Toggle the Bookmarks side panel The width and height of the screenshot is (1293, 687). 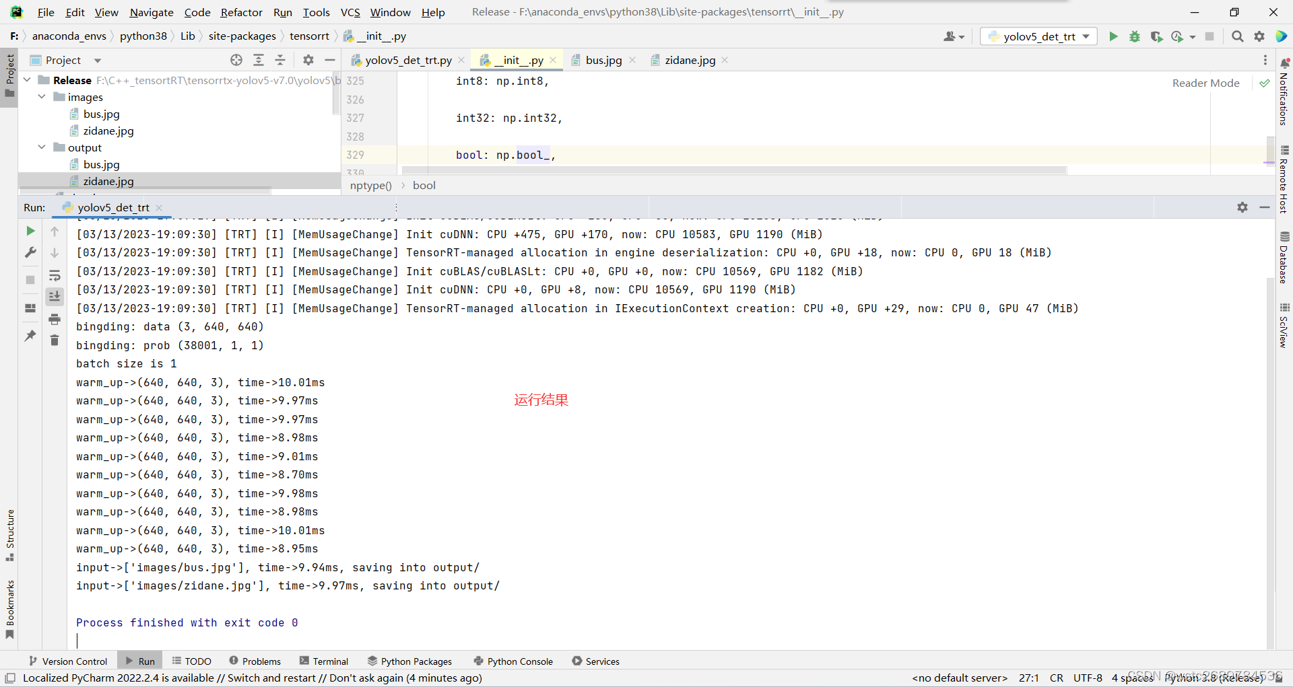click(x=9, y=610)
